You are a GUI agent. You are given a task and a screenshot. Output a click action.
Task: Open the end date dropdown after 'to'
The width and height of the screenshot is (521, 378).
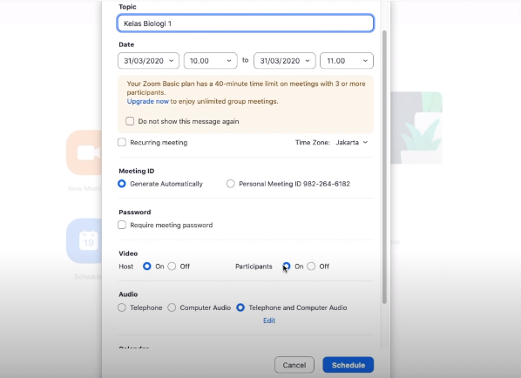[284, 61]
